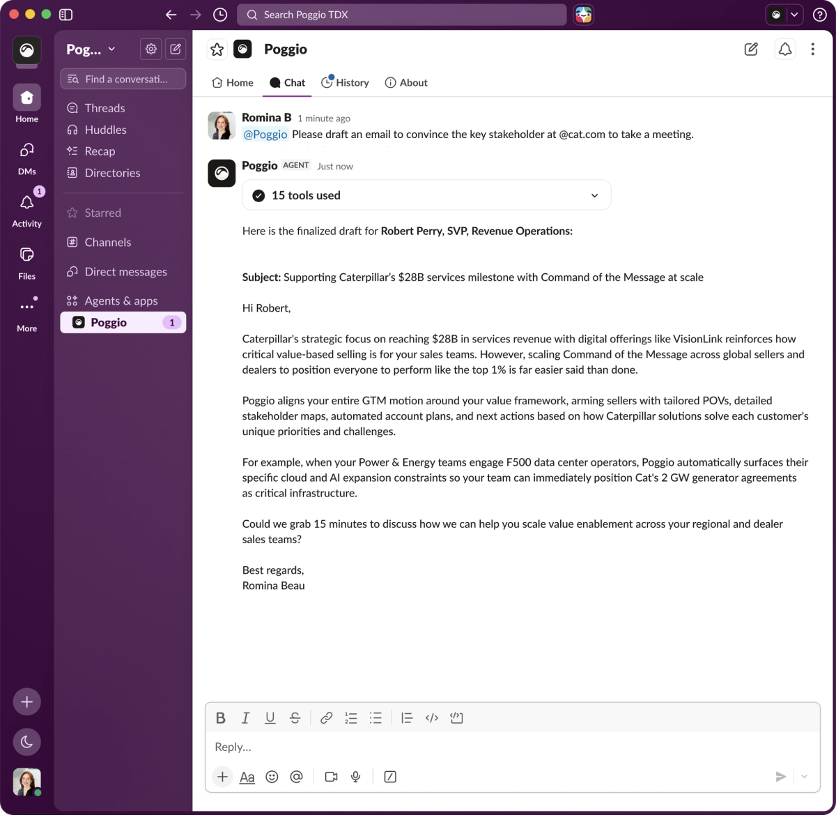Viewport: 836px width, 815px height.
Task: Open sidebar settings gear icon
Action: 151,49
